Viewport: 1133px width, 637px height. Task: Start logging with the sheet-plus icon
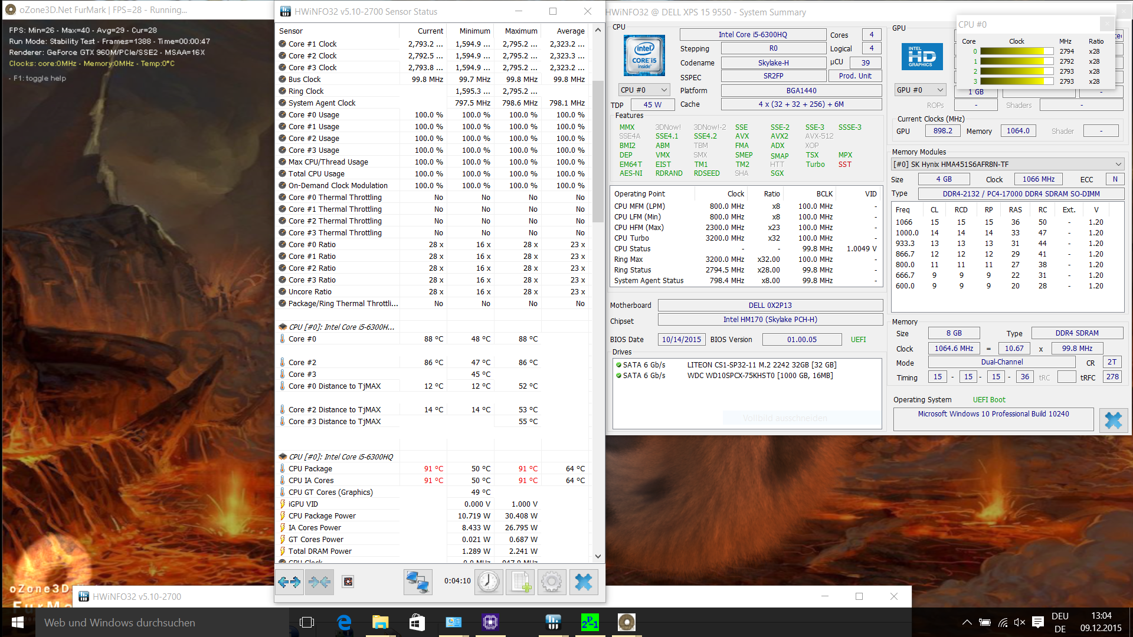tap(520, 582)
